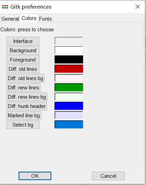Click the green new lines swatch
146x185 pixels.
coord(69,87)
